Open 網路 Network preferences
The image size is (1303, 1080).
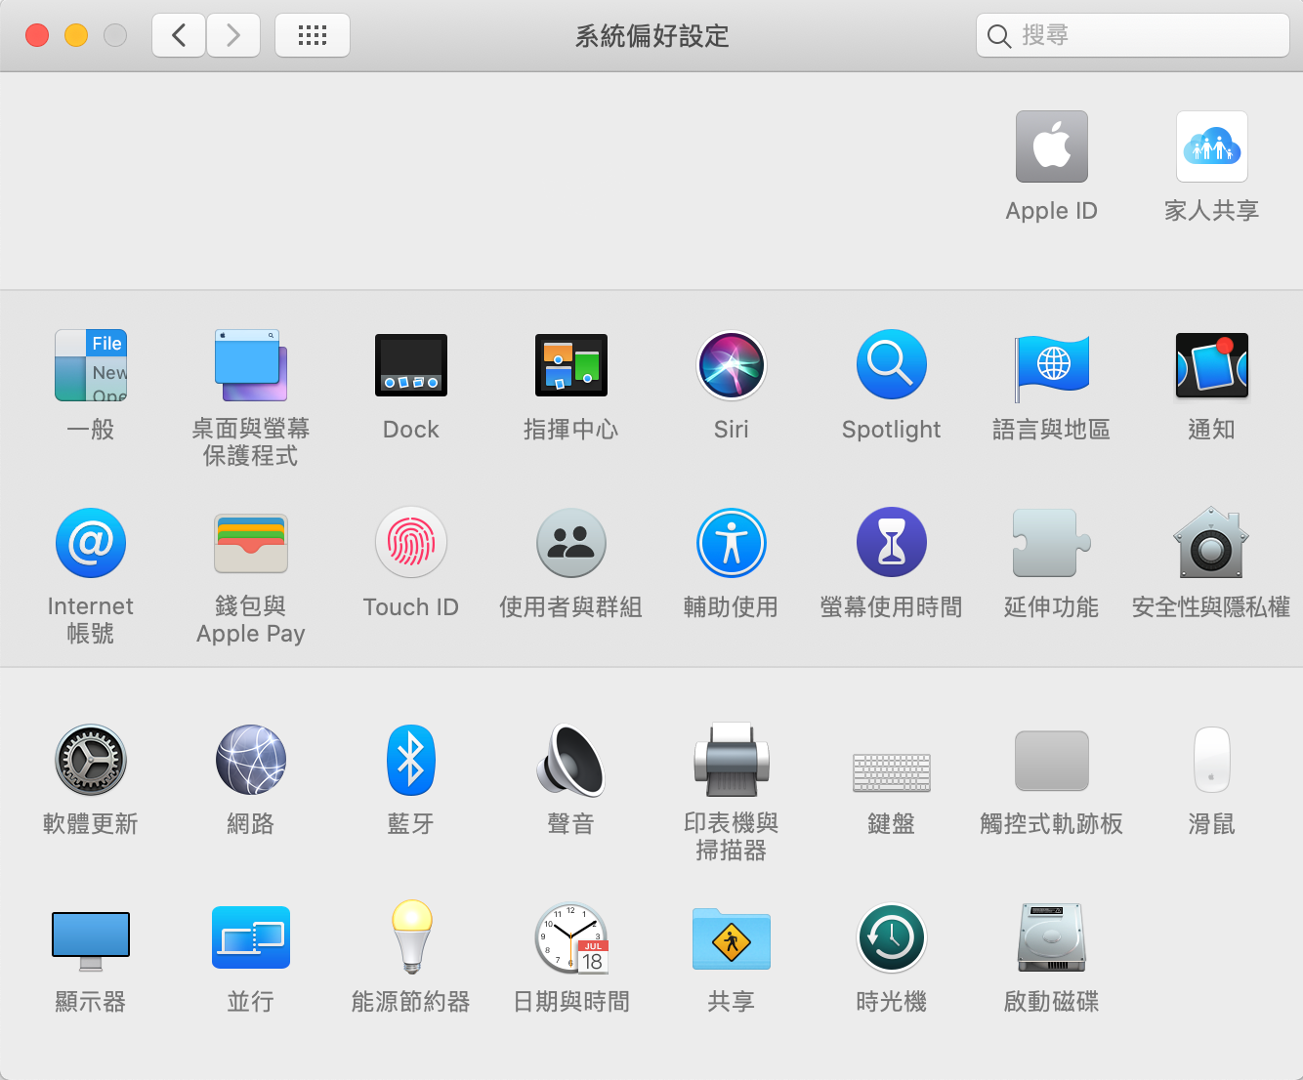[251, 760]
